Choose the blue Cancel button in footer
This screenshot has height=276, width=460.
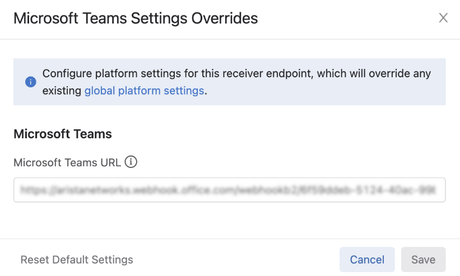pos(367,260)
